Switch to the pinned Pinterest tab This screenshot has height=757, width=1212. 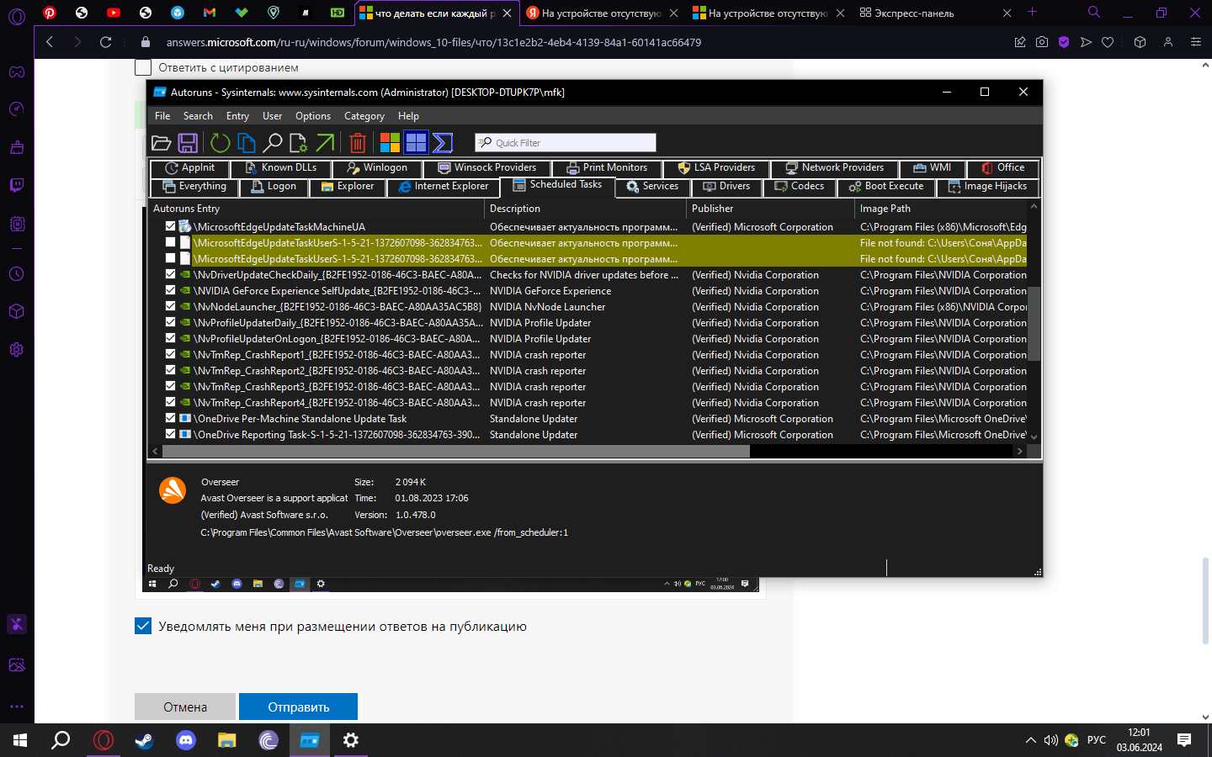point(50,13)
